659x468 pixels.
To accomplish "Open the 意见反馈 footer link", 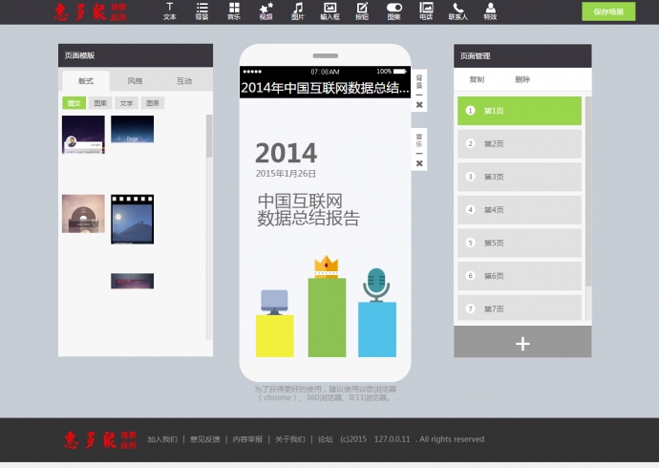I will click(x=204, y=439).
